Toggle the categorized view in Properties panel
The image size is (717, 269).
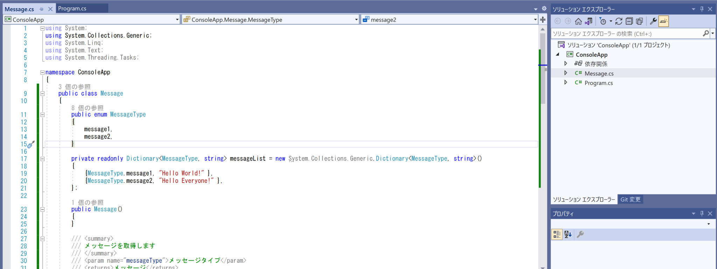[557, 234]
